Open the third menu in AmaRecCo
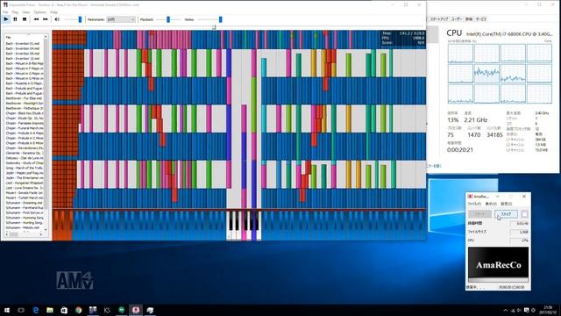561x316 pixels. point(507,204)
